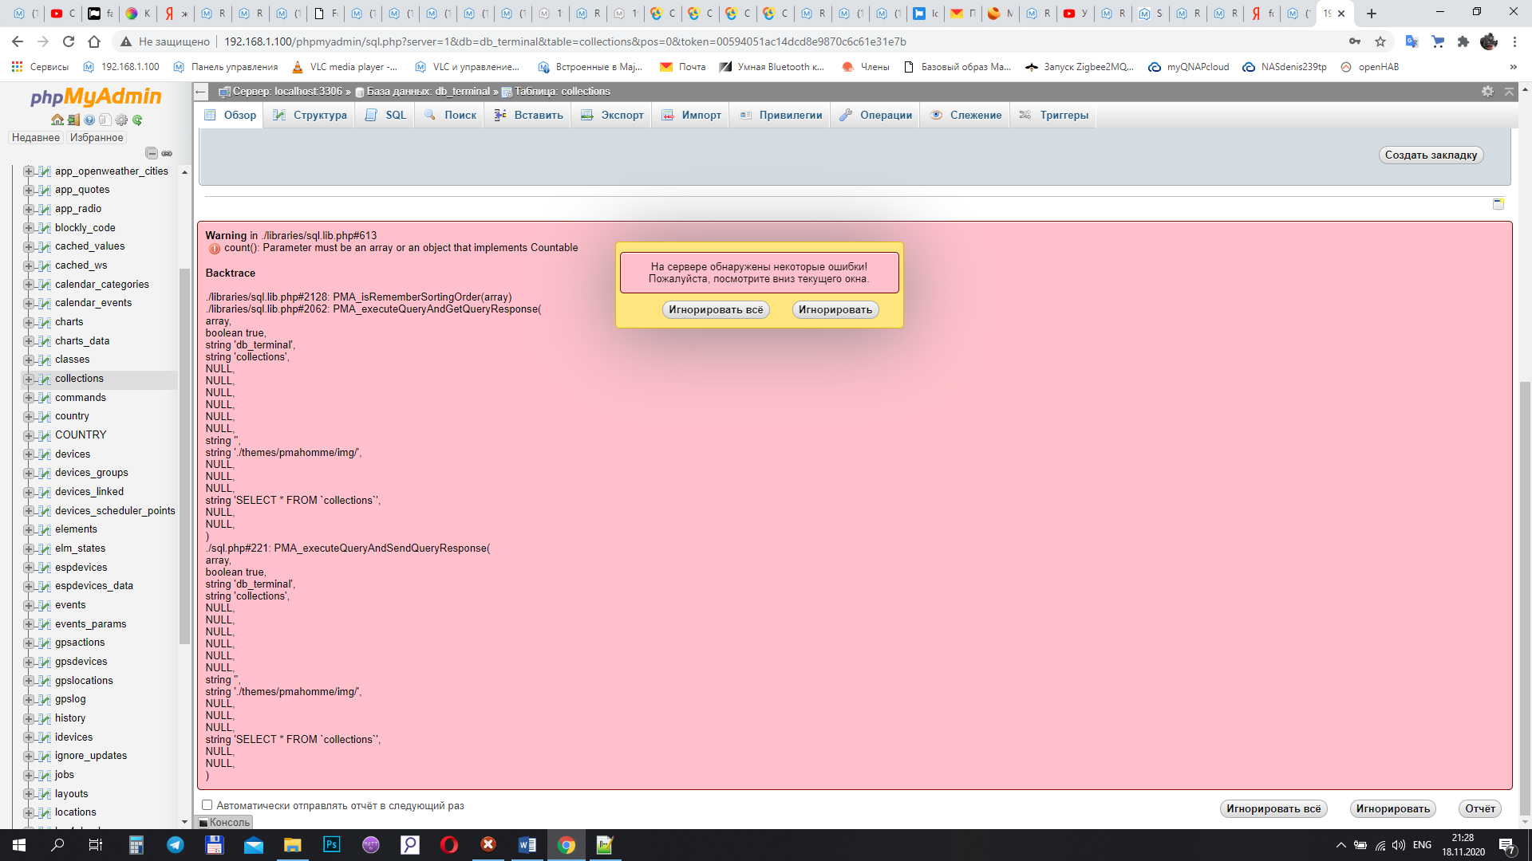The width and height of the screenshot is (1532, 861).
Task: Open Telegram from the Windows taskbar
Action: (175, 845)
